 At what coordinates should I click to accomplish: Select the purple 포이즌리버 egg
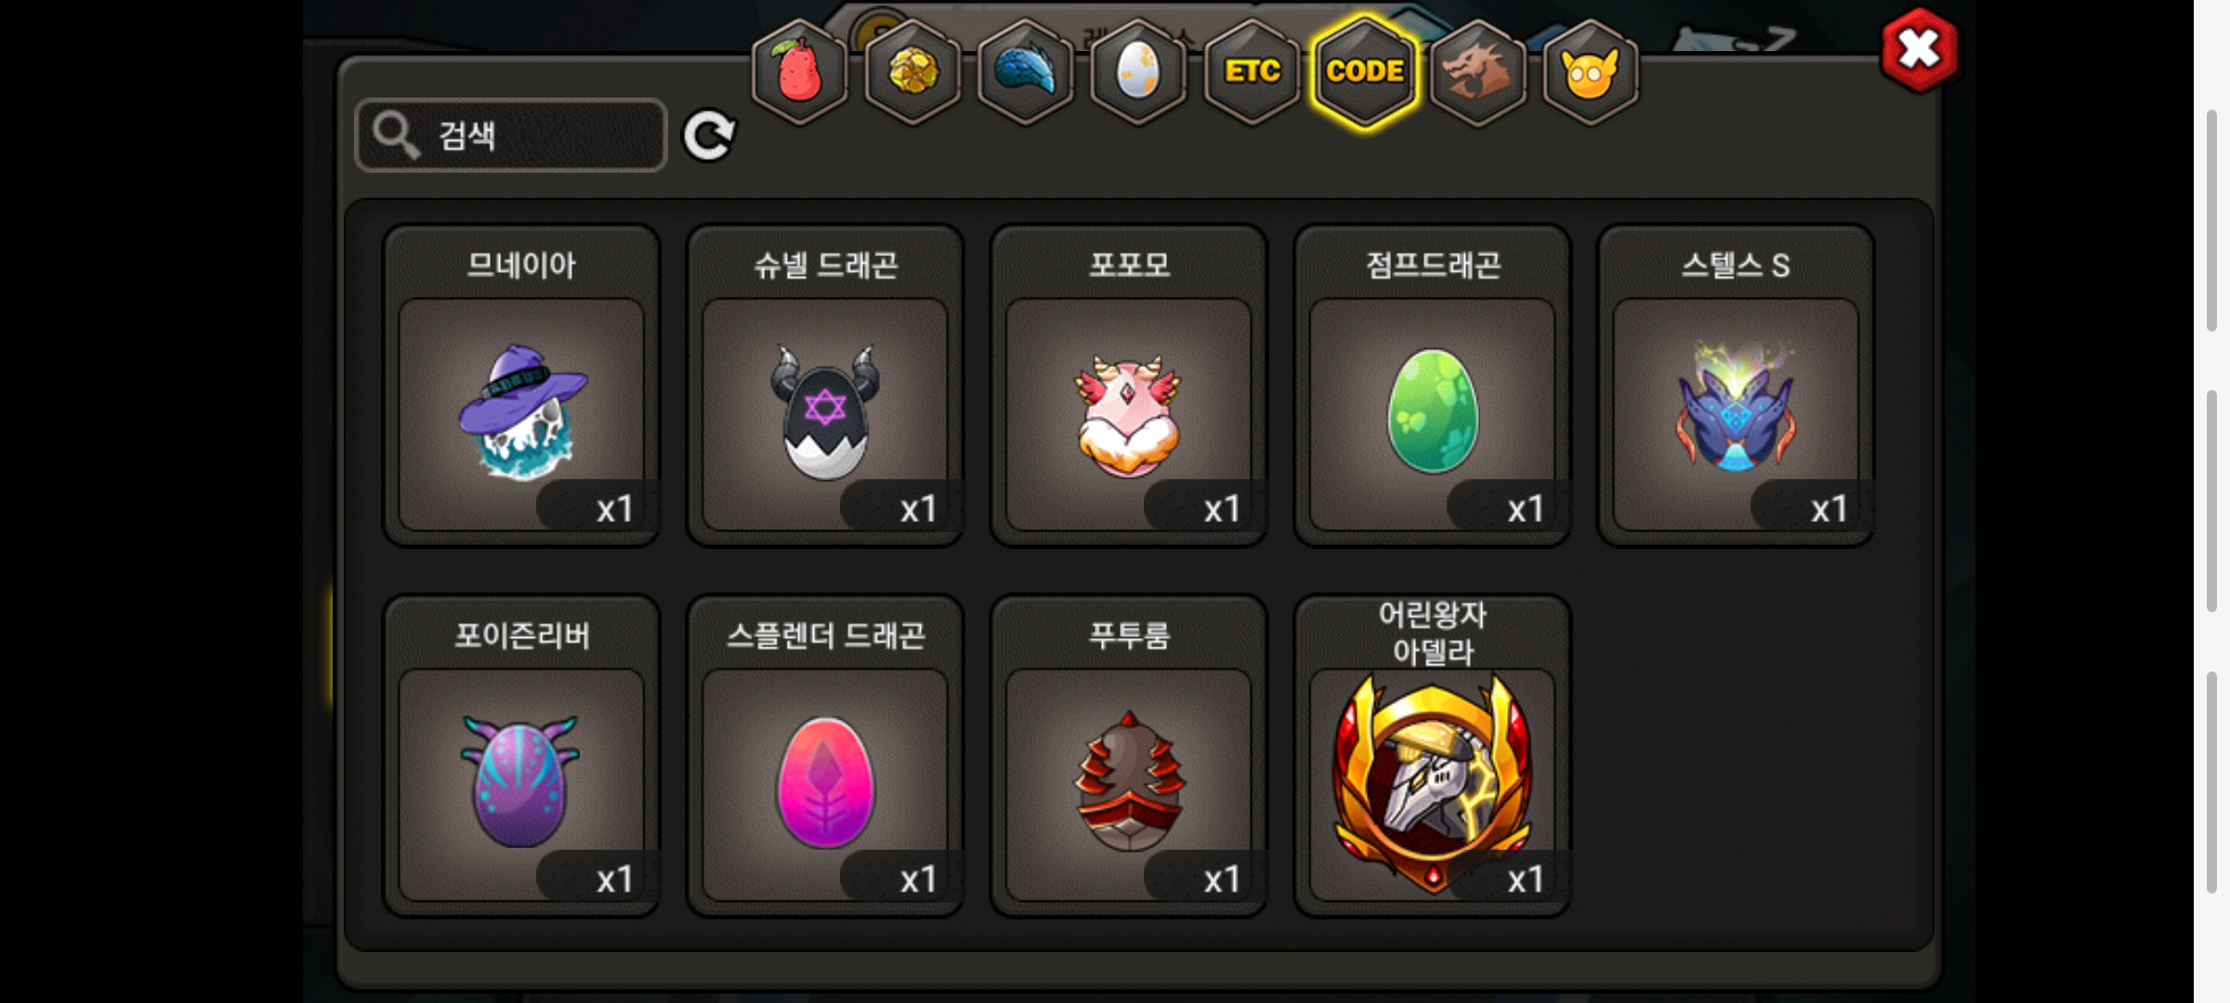point(521,756)
